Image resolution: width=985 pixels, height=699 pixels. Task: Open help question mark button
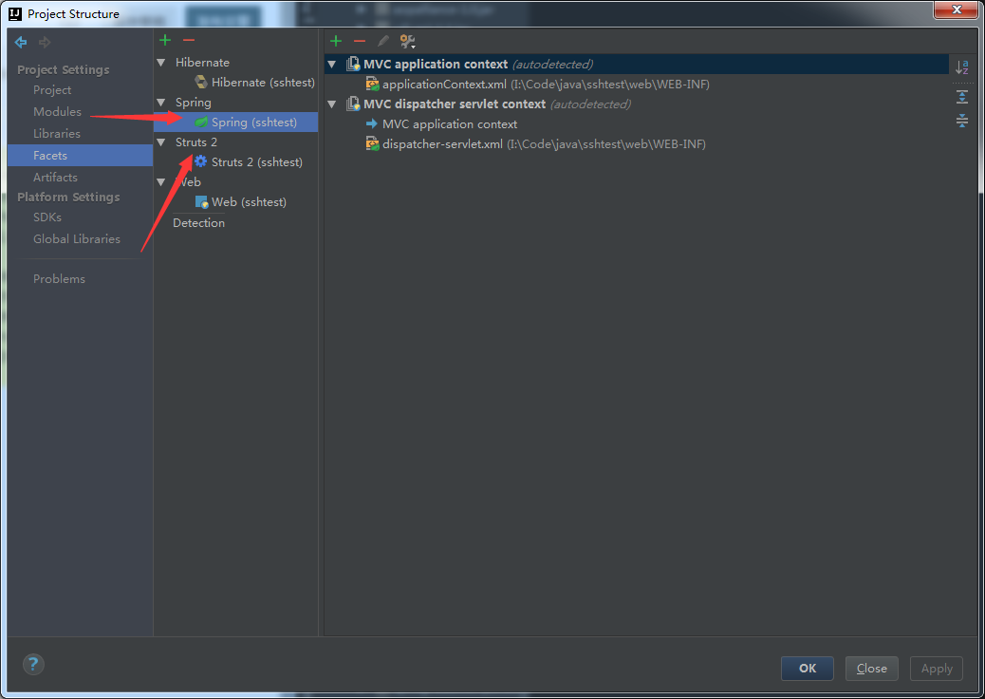[x=33, y=665]
